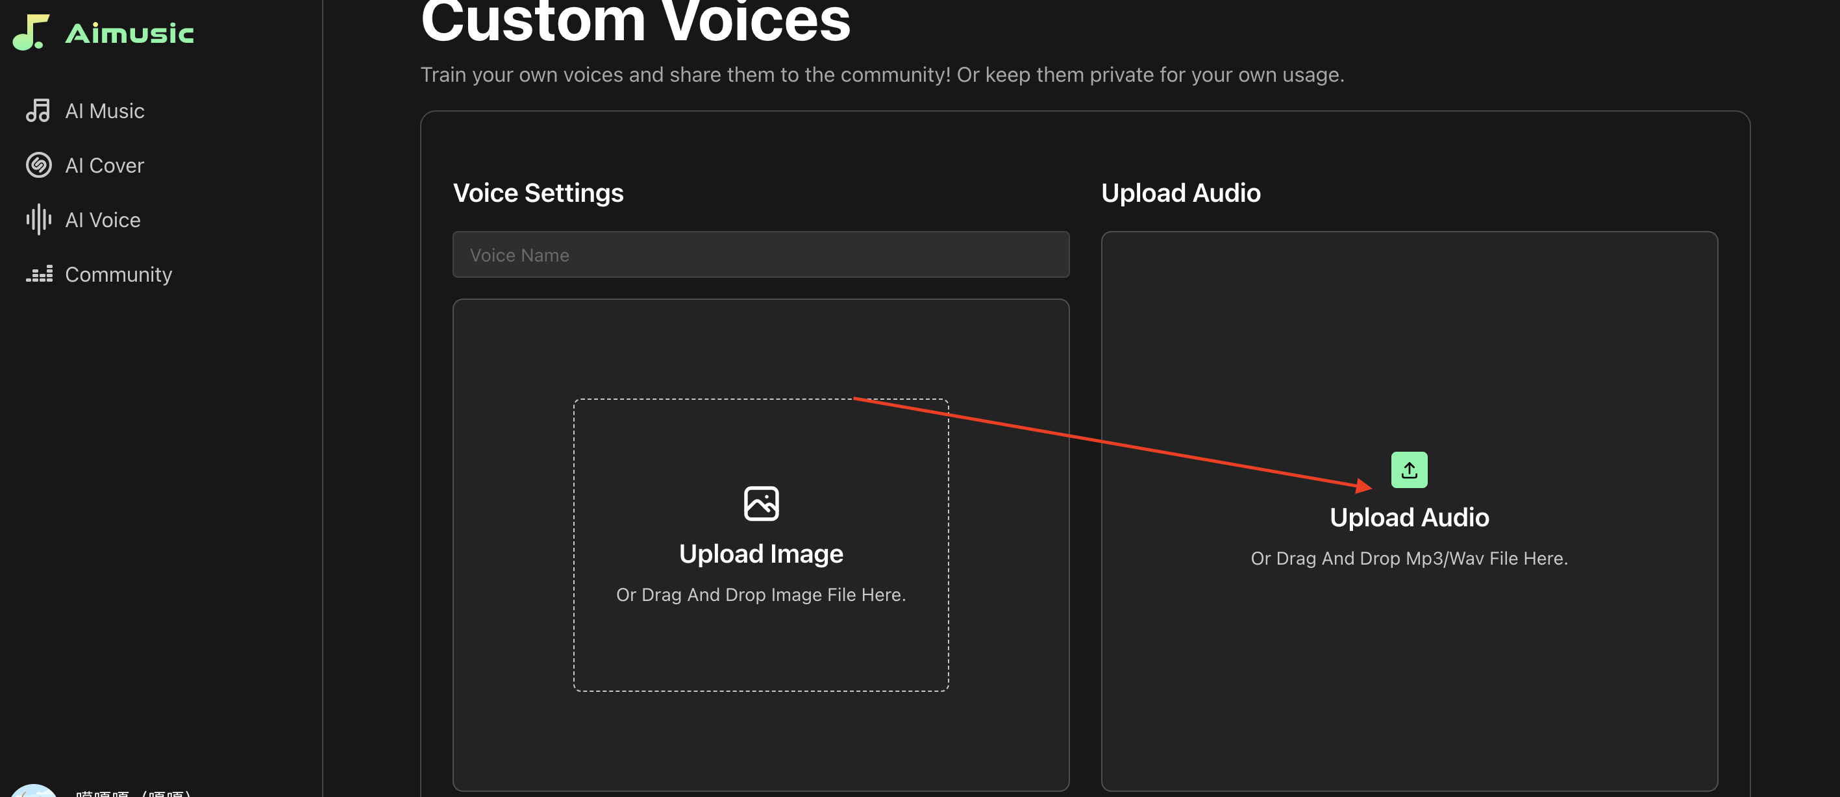Click the Voice Settings heading
Image resolution: width=1840 pixels, height=797 pixels.
coord(538,193)
